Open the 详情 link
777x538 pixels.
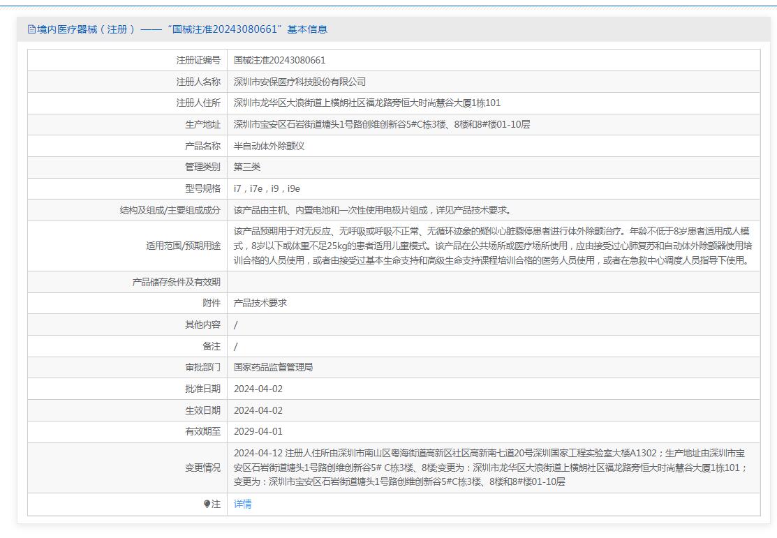pos(242,505)
